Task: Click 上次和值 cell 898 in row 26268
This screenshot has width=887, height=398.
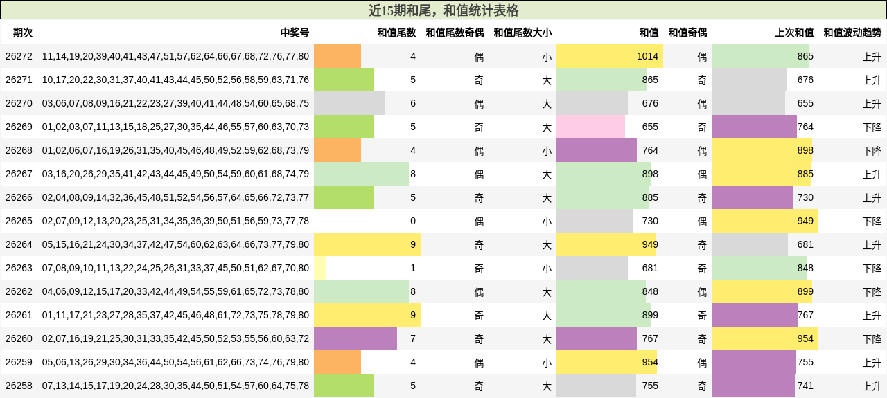Action: click(x=765, y=150)
